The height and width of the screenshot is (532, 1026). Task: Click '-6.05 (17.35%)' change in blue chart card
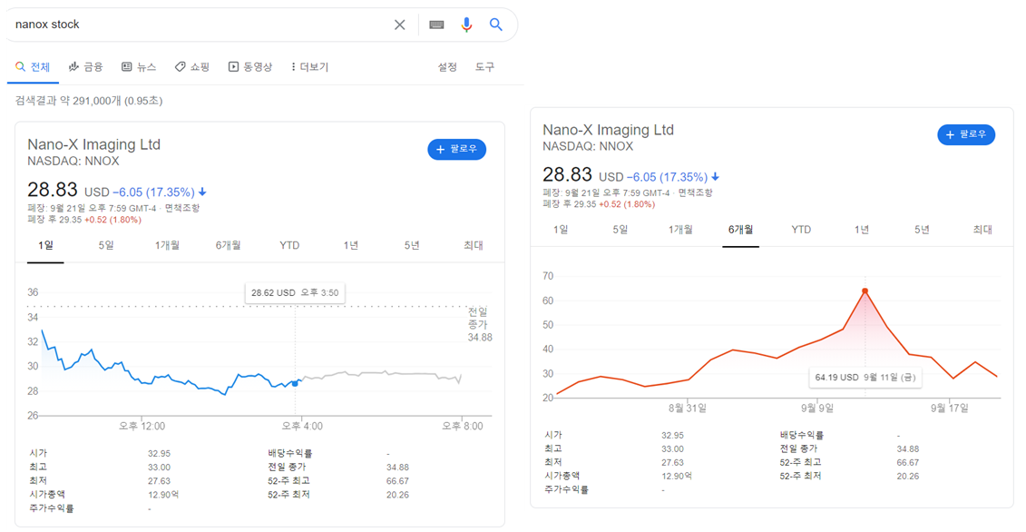pyautogui.click(x=154, y=192)
